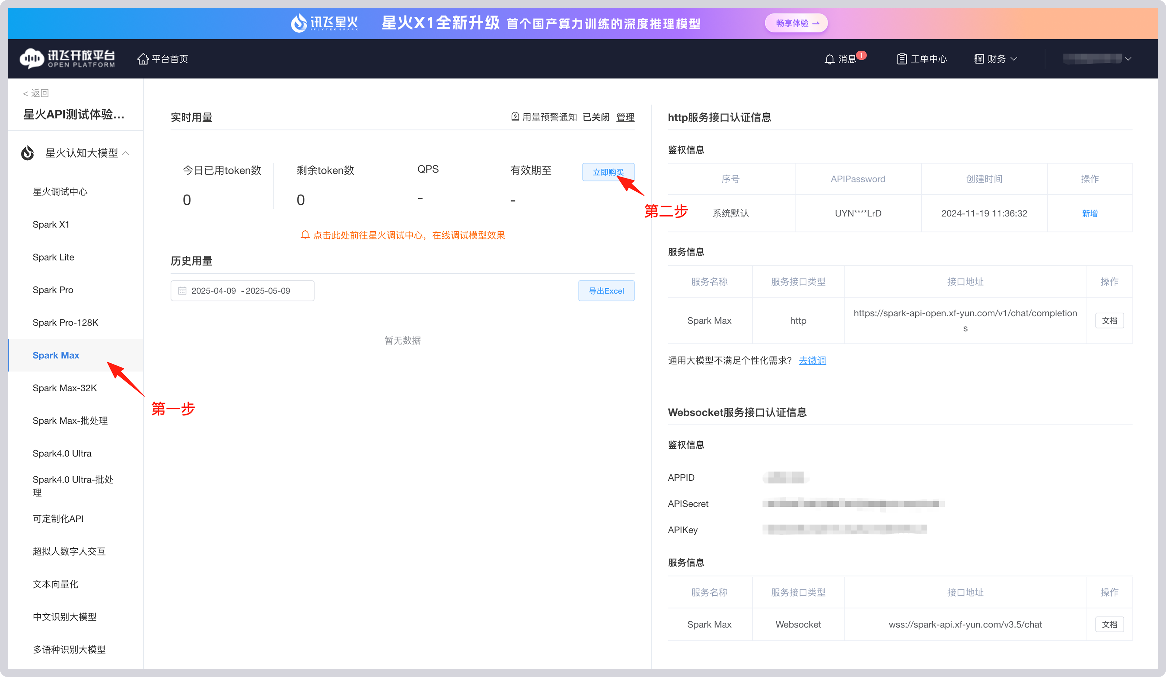Click the bell icon before the 调试中心 tip
Screen dimensions: 1166x677
305,235
